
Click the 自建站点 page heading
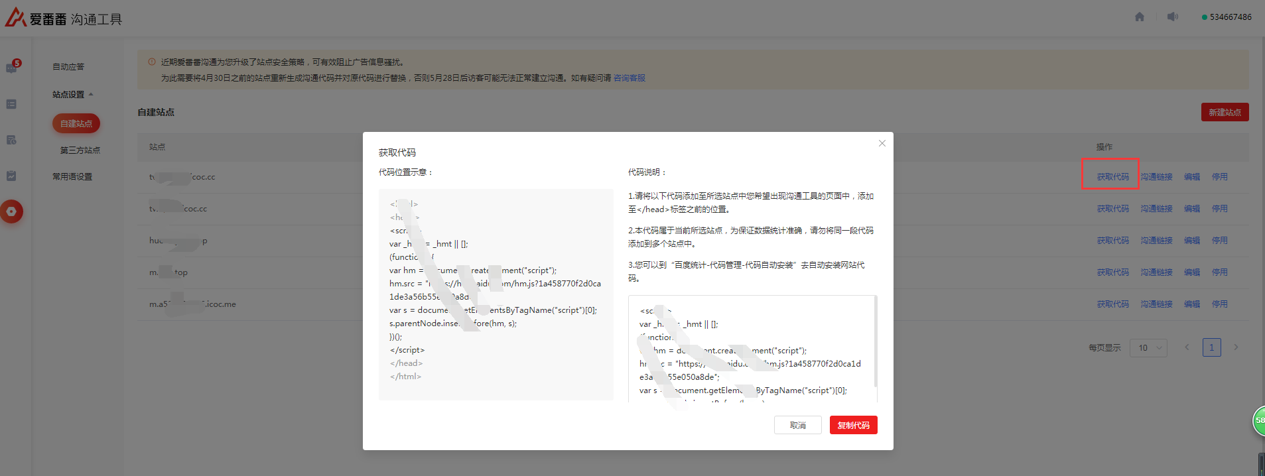click(x=156, y=113)
